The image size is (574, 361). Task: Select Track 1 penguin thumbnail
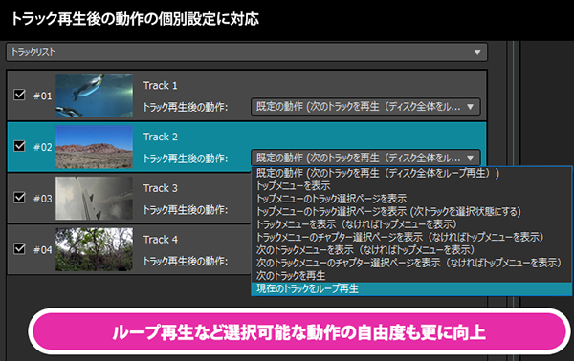[x=94, y=96]
